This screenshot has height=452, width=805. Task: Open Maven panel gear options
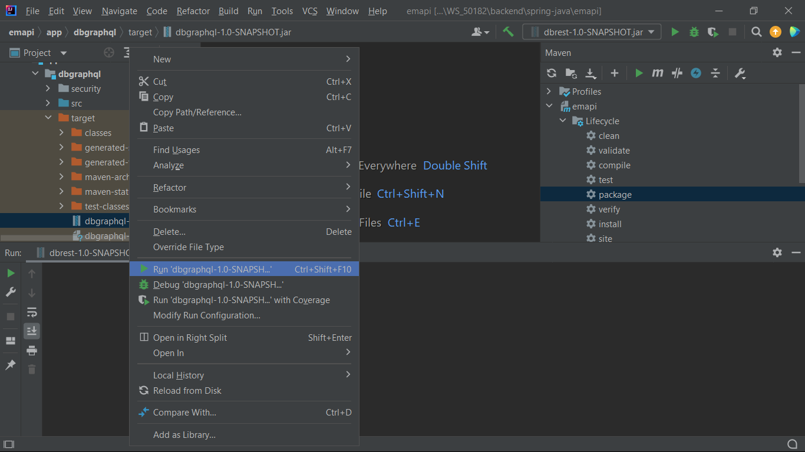[777, 52]
